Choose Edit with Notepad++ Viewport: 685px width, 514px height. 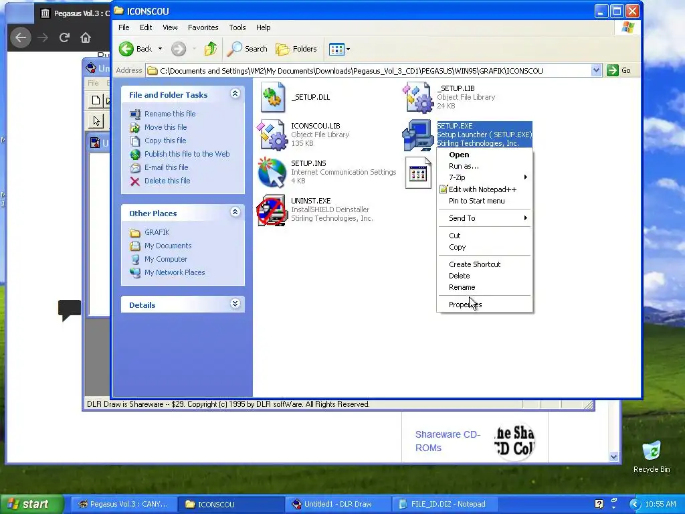pos(484,189)
